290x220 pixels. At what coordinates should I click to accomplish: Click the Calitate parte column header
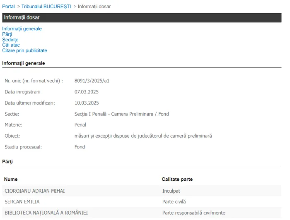177,179
